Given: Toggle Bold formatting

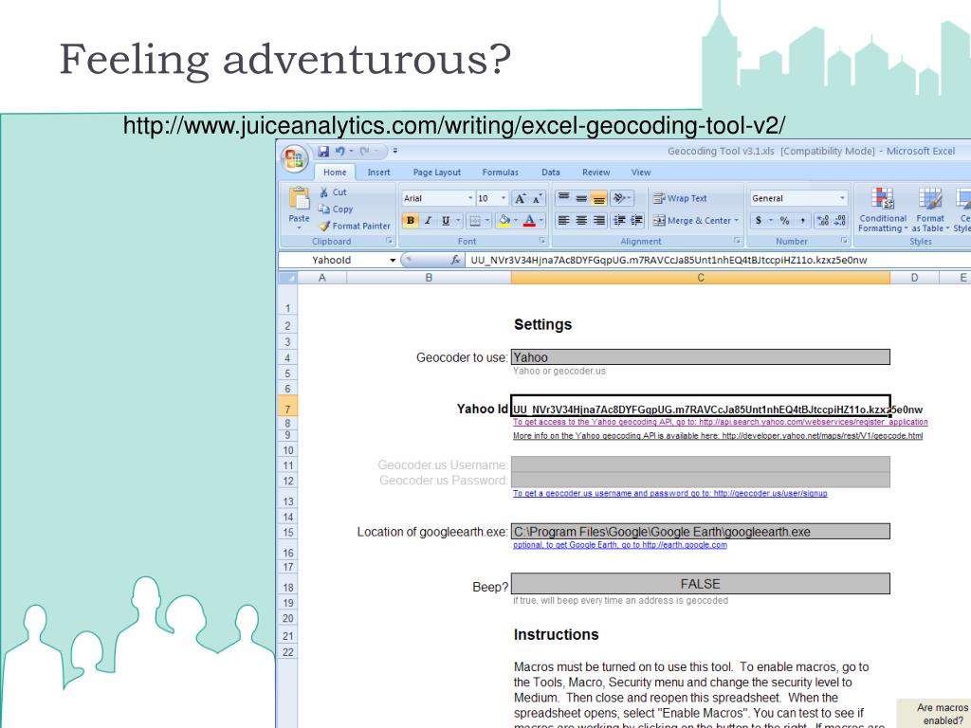Looking at the screenshot, I should click(410, 220).
